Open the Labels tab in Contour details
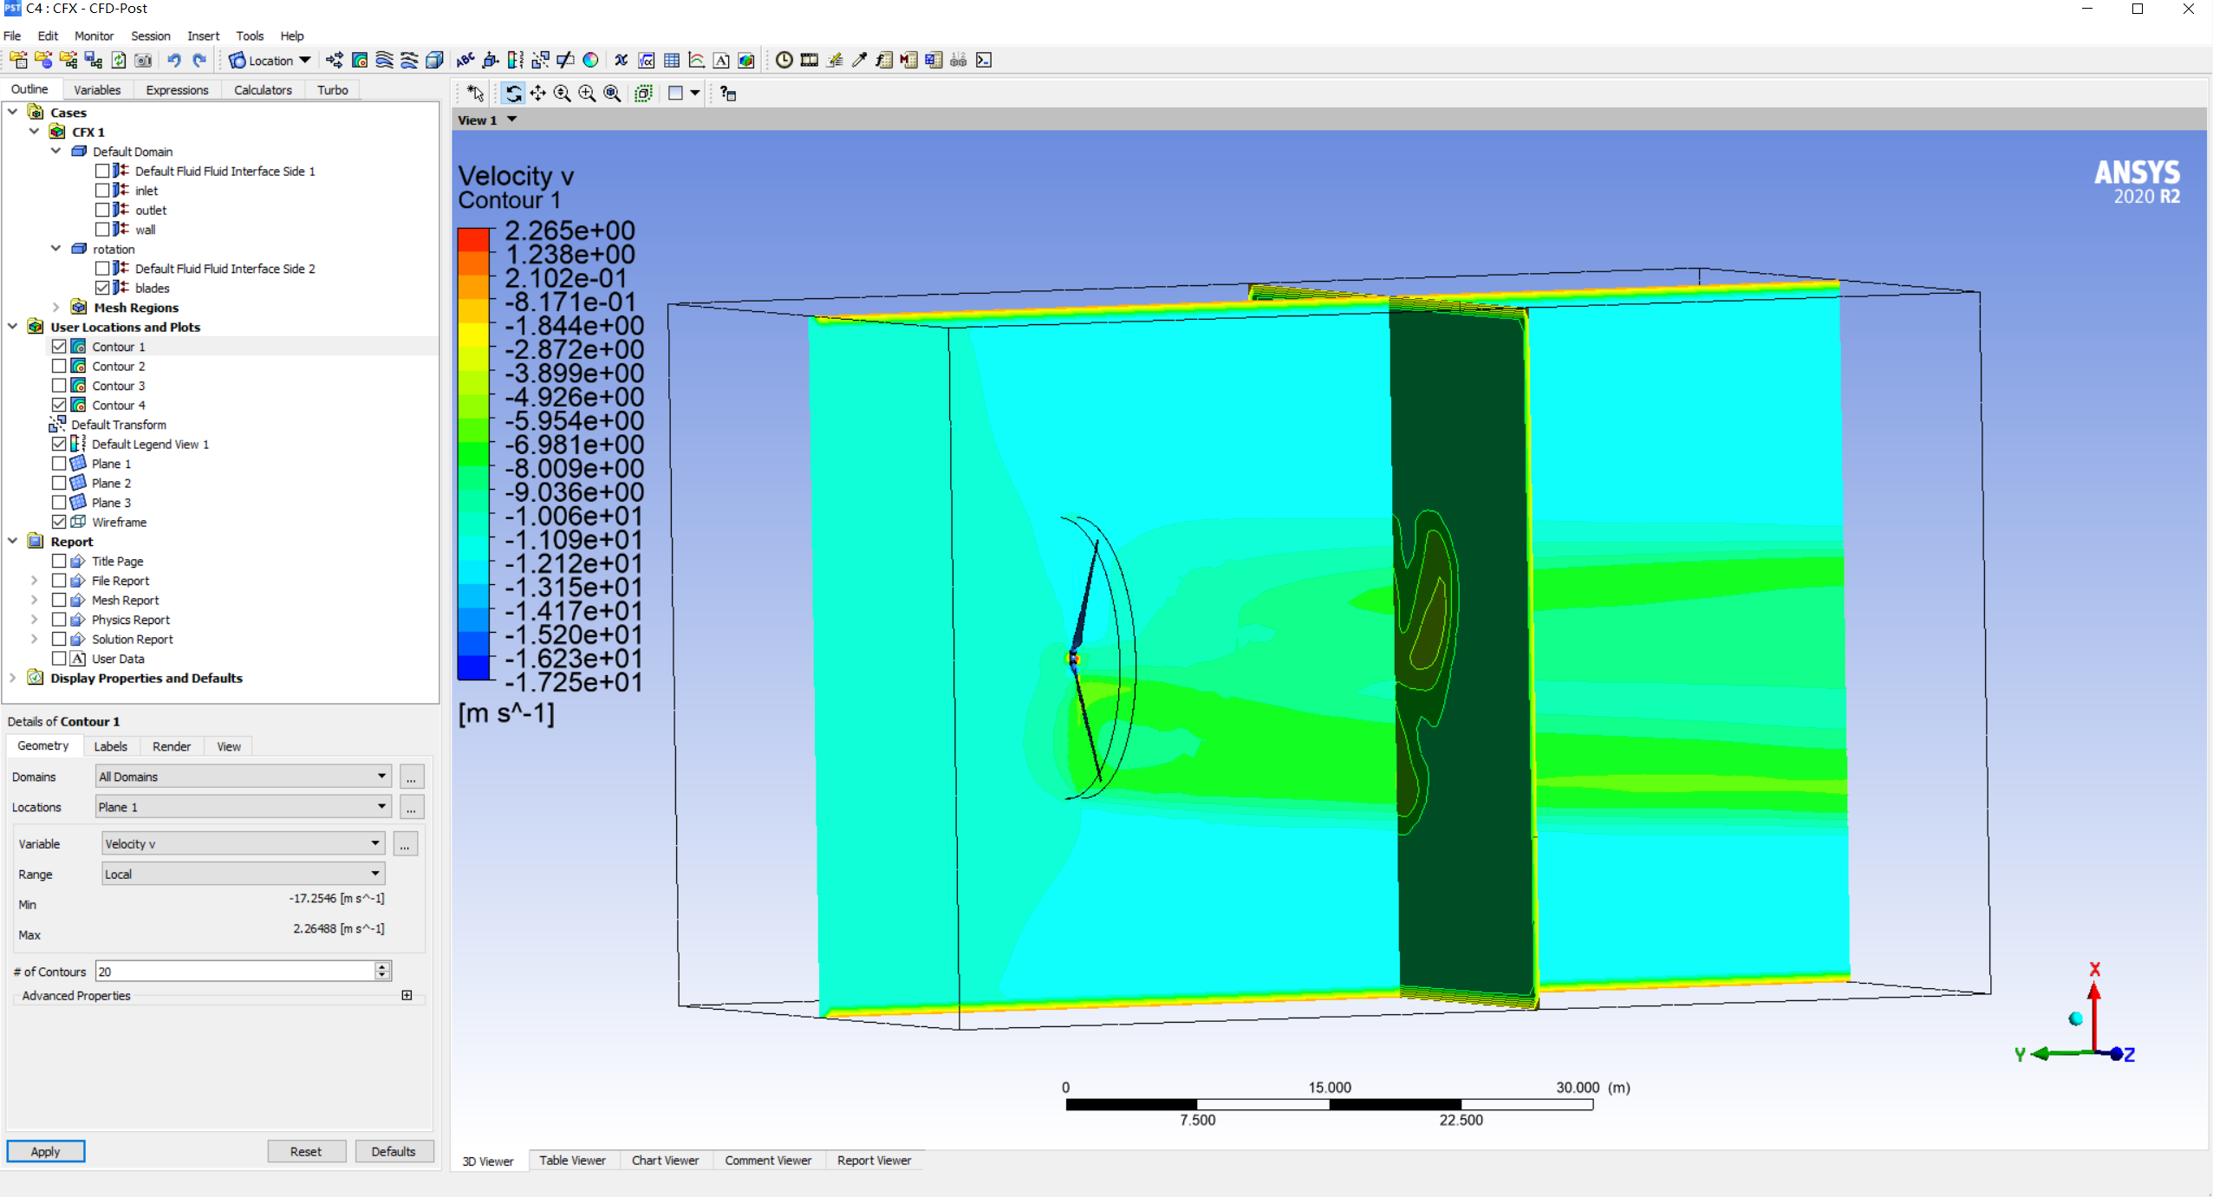2213x1197 pixels. click(x=110, y=746)
